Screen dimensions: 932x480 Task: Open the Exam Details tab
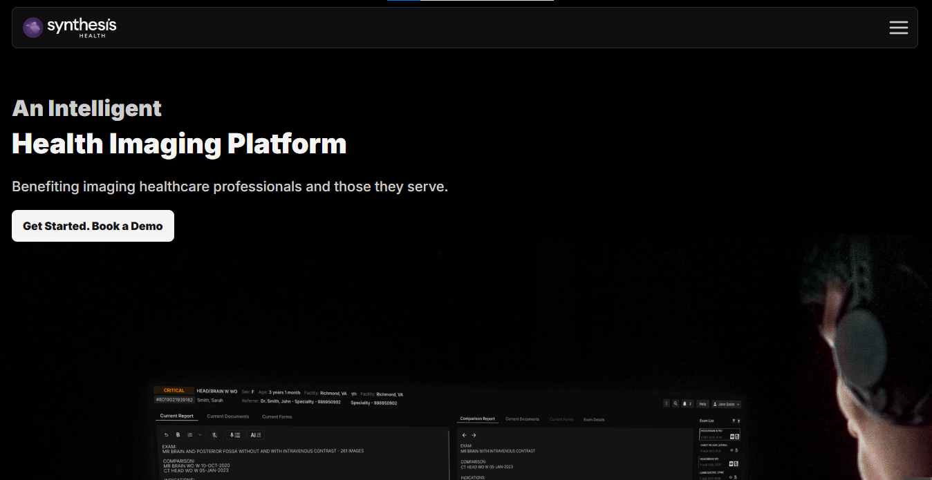593,419
